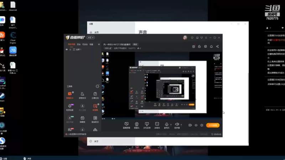
Task: Switch to the second scene tab
Action: coord(79,44)
